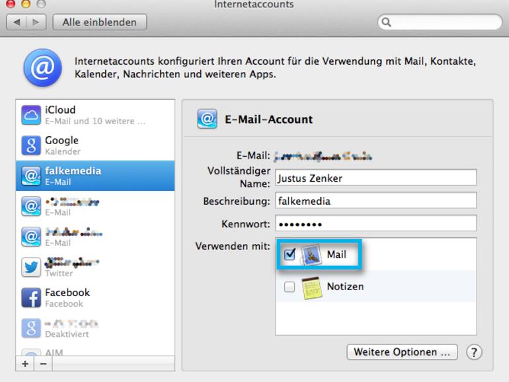Click the search field in toolbar
Image resolution: width=509 pixels, height=382 pixels.
pos(440,22)
